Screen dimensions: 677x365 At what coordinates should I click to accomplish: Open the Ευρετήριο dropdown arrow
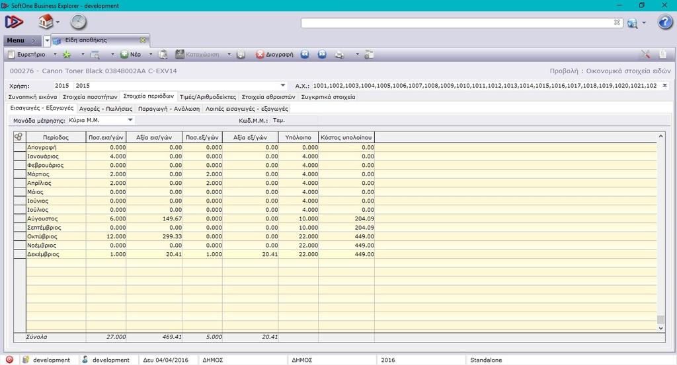pyautogui.click(x=56, y=55)
